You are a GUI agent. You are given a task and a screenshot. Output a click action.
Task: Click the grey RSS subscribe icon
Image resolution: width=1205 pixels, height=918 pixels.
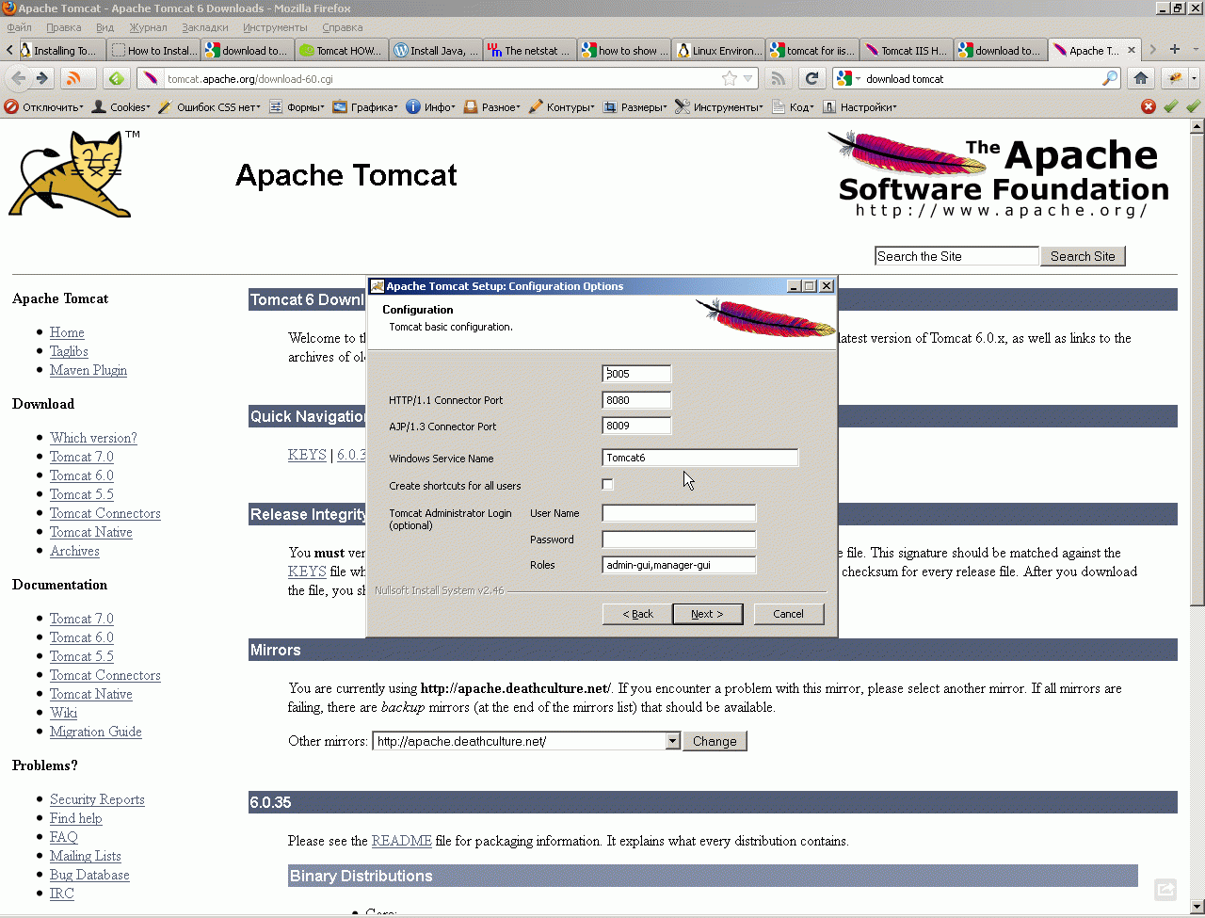pos(778,78)
